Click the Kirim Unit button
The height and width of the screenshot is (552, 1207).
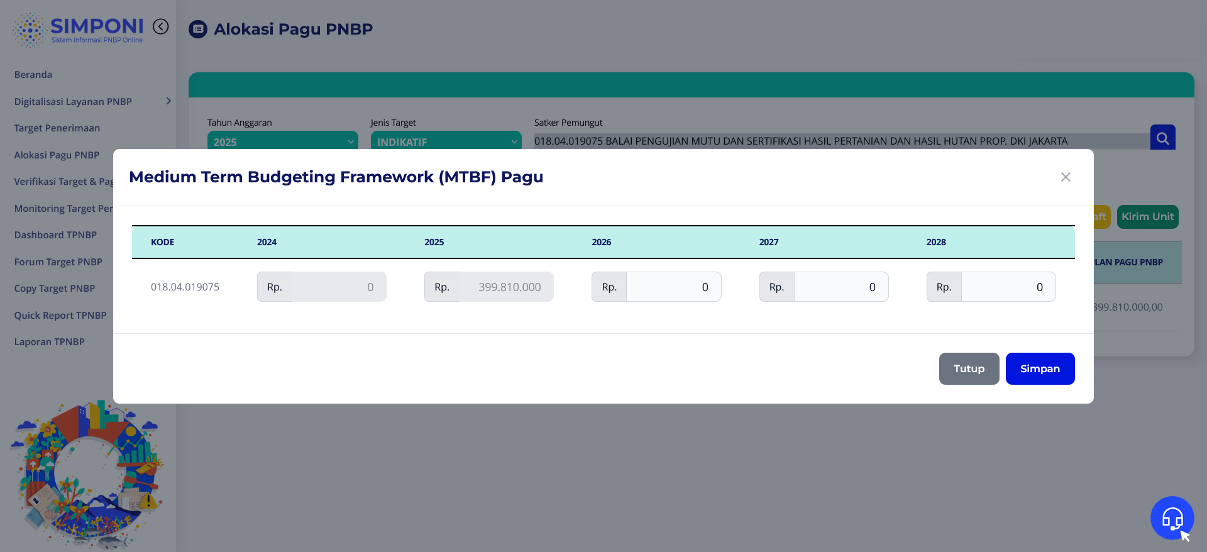tap(1147, 217)
